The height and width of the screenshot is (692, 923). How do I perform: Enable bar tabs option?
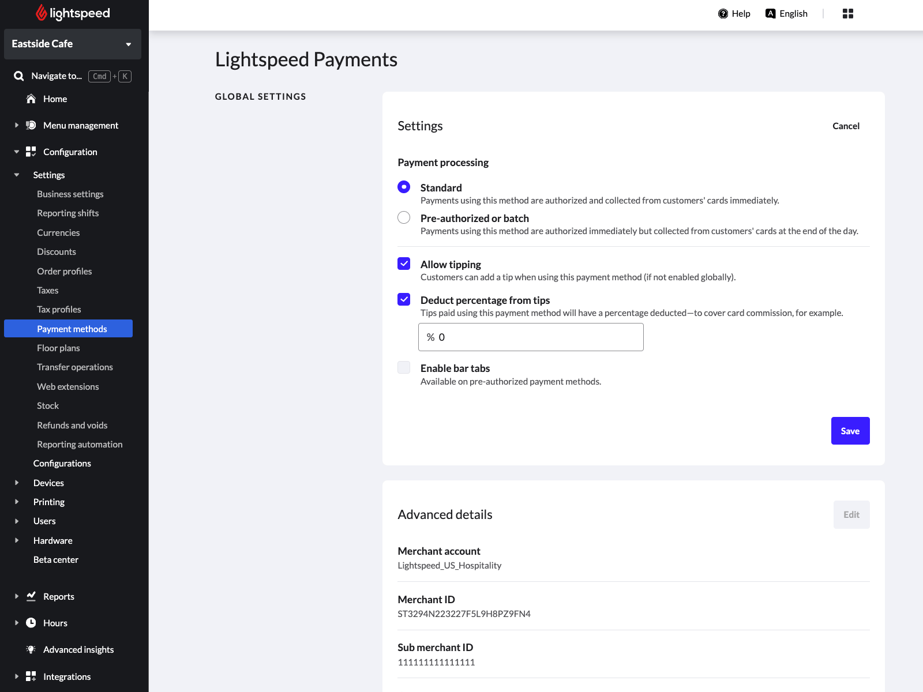(x=403, y=367)
